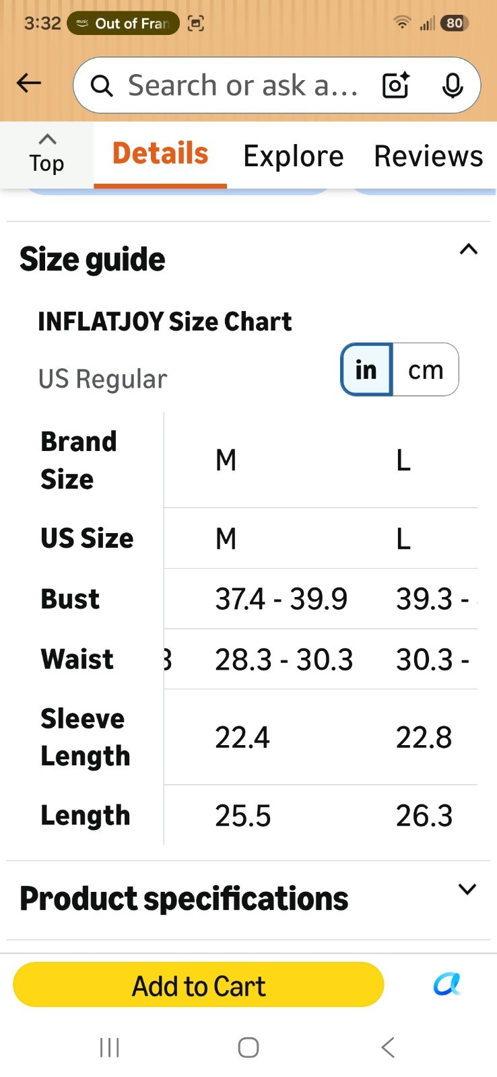Tap the Add to Cart button
The height and width of the screenshot is (1077, 497).
[199, 985]
